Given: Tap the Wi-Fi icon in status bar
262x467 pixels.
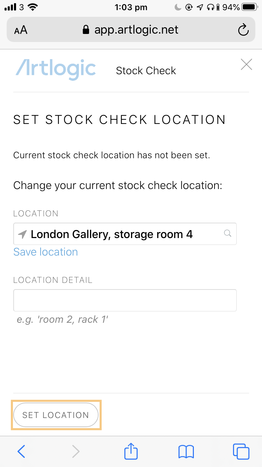Looking at the screenshot, I should click(x=33, y=7).
